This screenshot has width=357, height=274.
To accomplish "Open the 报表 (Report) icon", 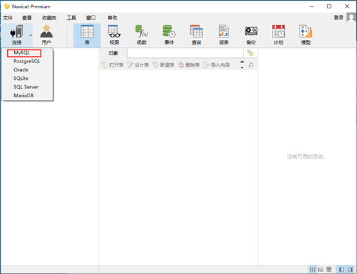I will pyautogui.click(x=224, y=35).
